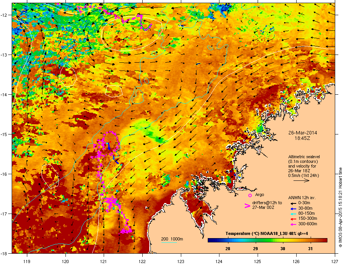Click the '80-150m' depth label
This screenshot has height=265, width=343.
click(306, 214)
